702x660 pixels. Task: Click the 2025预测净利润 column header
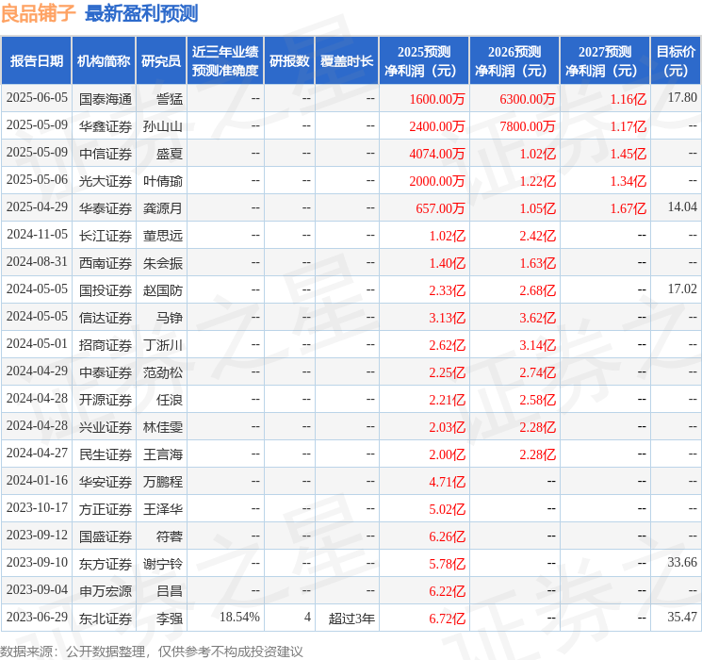(x=424, y=60)
